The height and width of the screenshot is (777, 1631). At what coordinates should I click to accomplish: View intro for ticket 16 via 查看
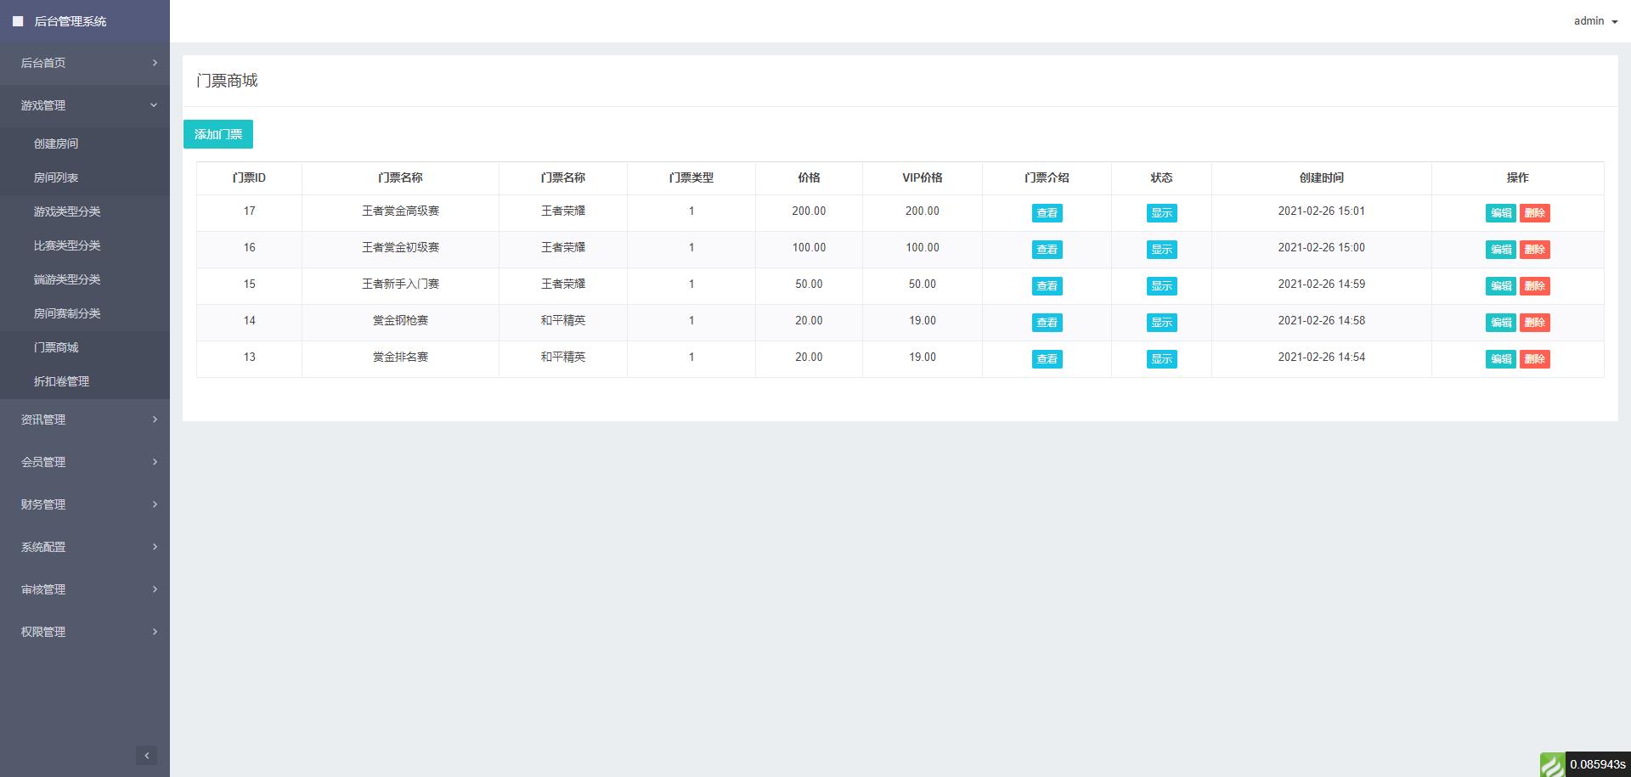[1047, 250]
